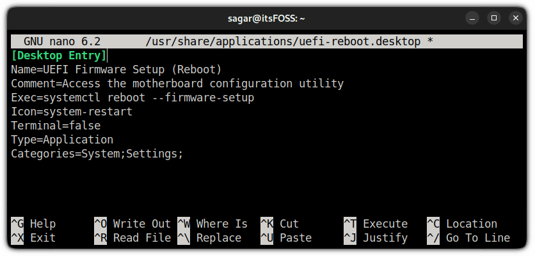Click the ^G Help shortcut
The width and height of the screenshot is (535, 257).
pyautogui.click(x=33, y=224)
